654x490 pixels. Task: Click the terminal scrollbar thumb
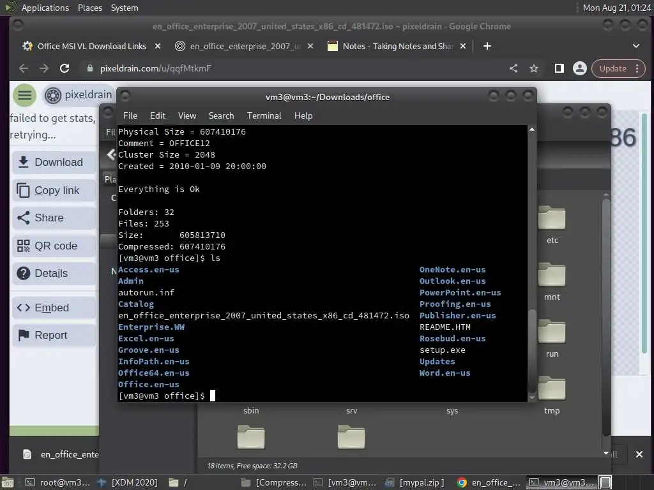point(532,352)
